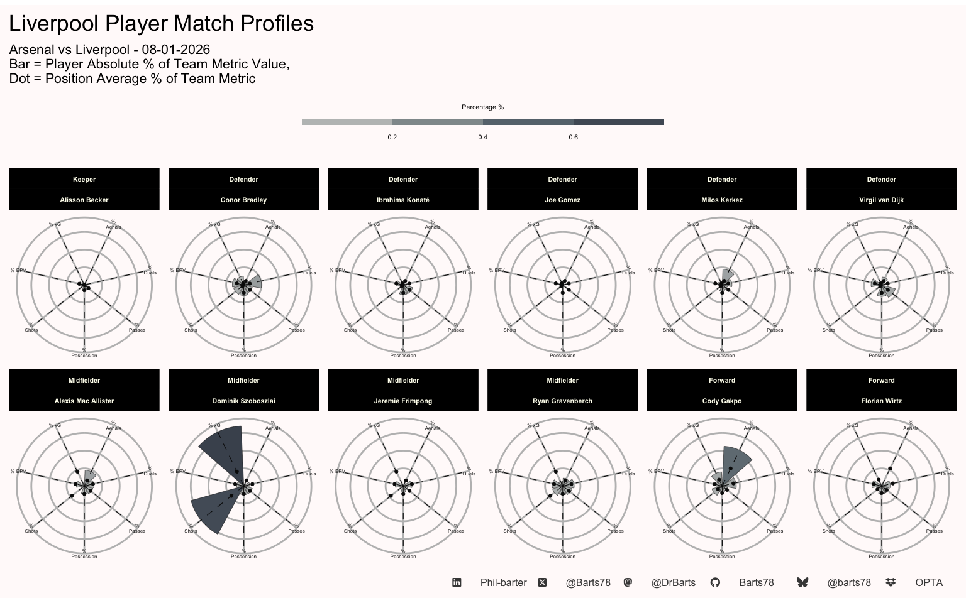The width and height of the screenshot is (966, 603).
Task: Select the Alisson Becker panel header
Action: (x=84, y=189)
